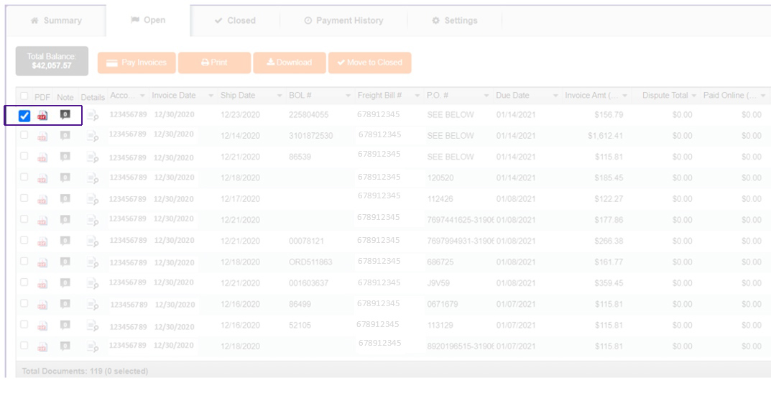
Task: View details for the $359.45 invoice
Action: tap(93, 283)
